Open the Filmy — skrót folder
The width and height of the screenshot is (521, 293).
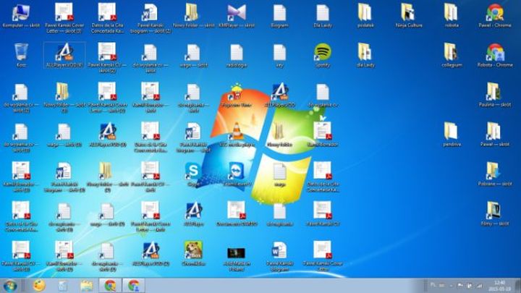495,214
